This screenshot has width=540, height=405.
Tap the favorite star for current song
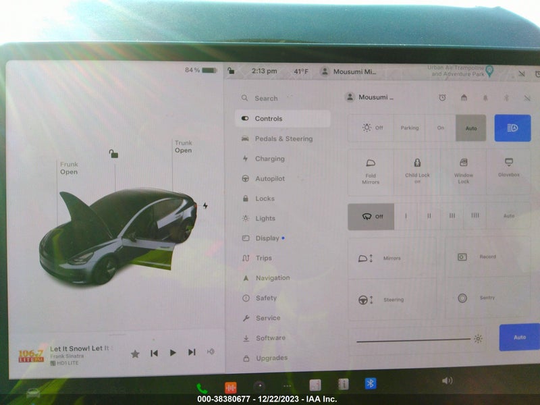click(135, 354)
